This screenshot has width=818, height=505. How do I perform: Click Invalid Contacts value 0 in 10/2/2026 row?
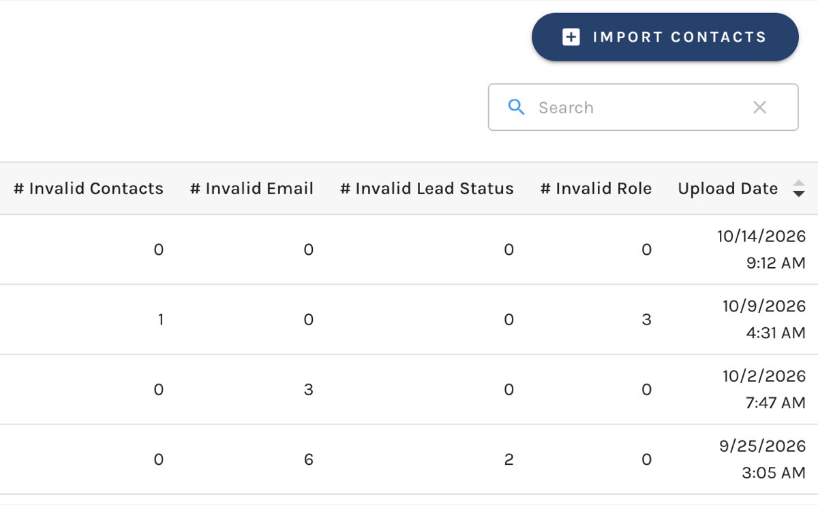(x=159, y=390)
